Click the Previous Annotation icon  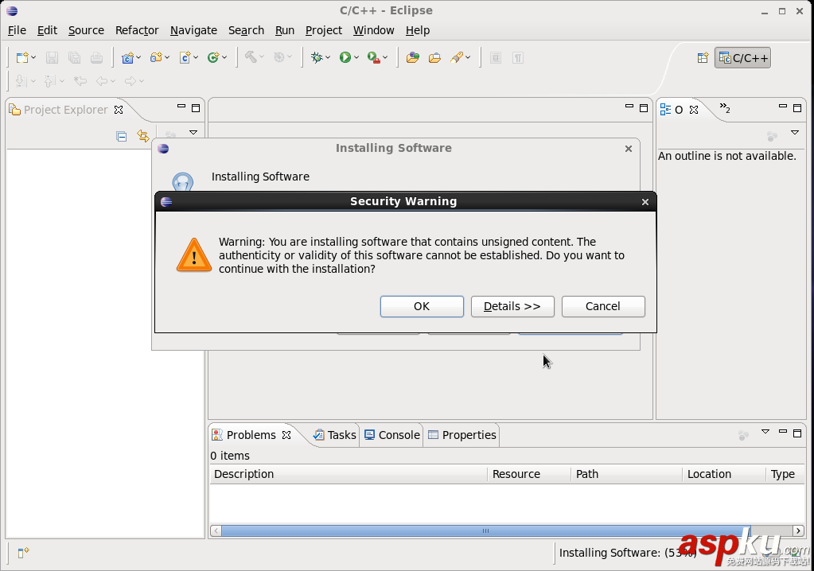[50, 81]
